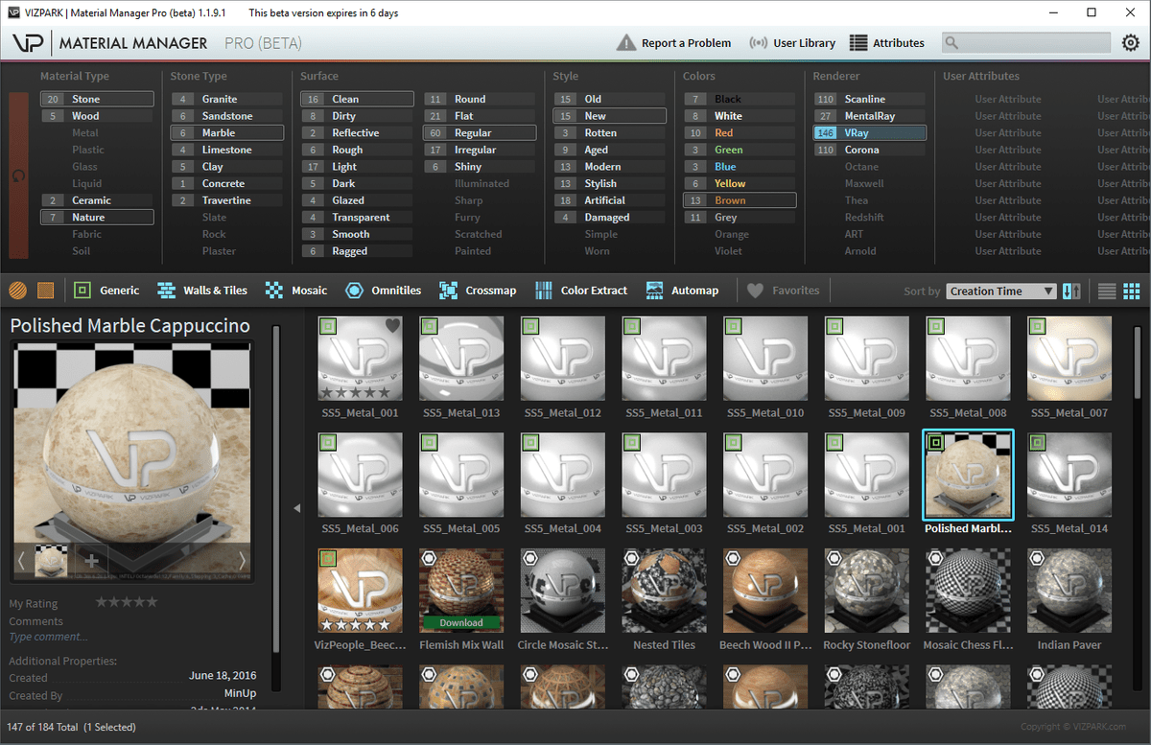
Task: Click the search input field
Action: pos(1025,42)
